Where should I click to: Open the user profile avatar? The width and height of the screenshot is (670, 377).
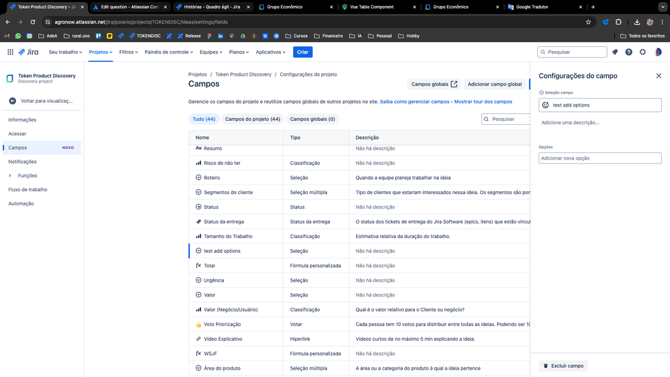pos(658,52)
